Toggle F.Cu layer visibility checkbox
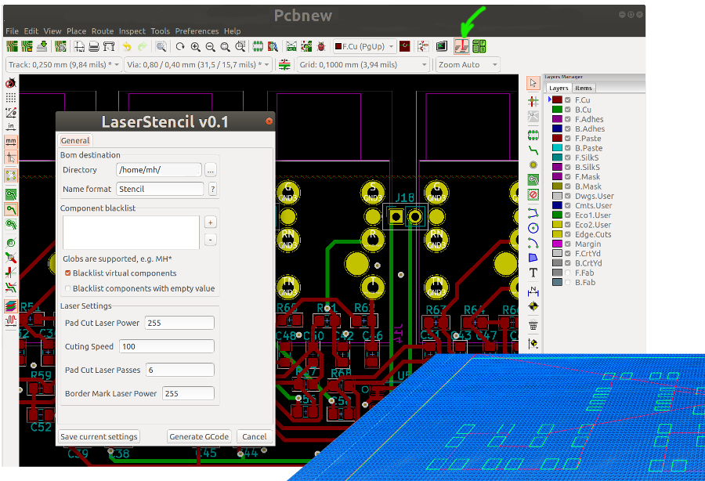705x481 pixels. 568,99
